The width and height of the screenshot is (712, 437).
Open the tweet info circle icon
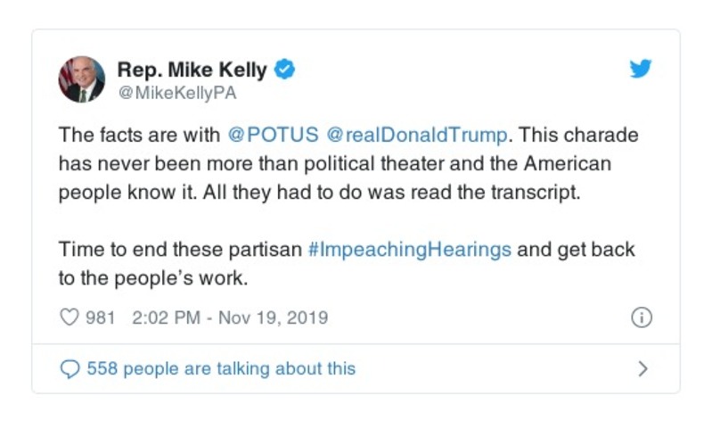coord(642,318)
